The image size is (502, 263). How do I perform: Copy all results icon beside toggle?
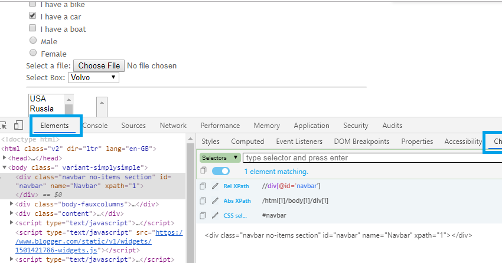tap(203, 170)
